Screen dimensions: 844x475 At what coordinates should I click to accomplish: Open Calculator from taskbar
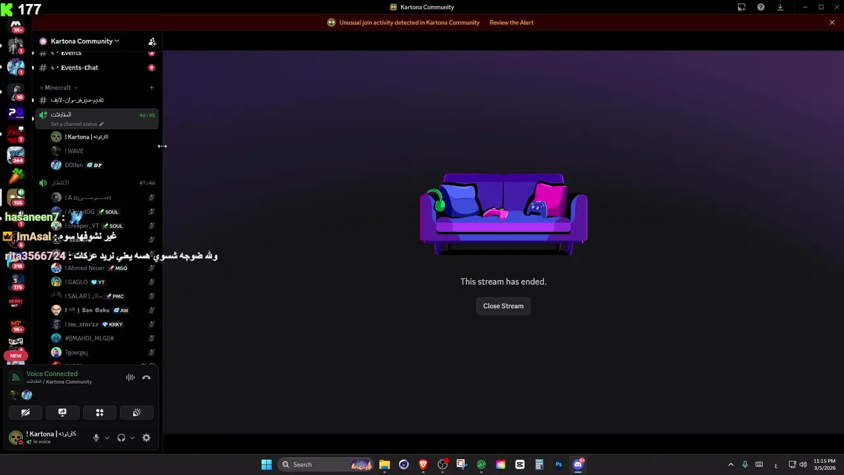[539, 464]
